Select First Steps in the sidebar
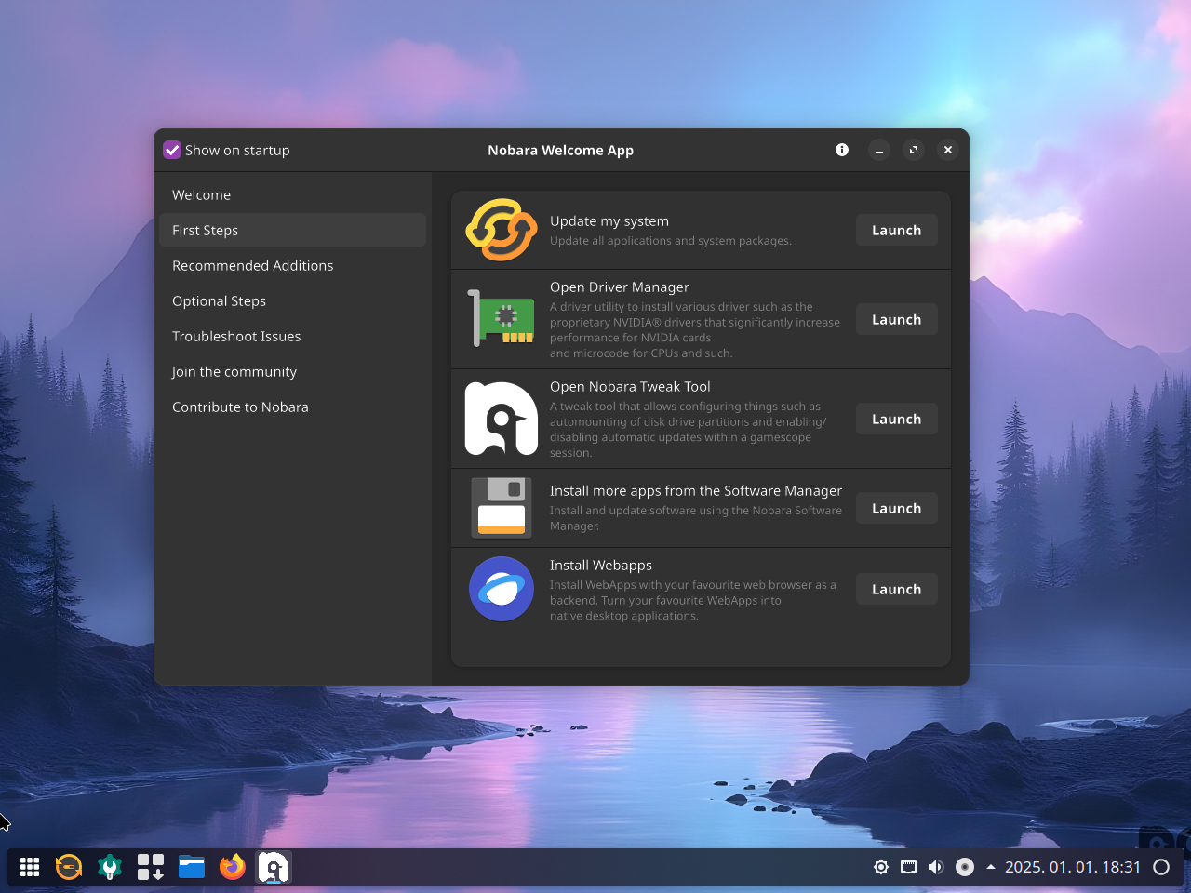Screen dimensions: 1191x893 (x=292, y=230)
